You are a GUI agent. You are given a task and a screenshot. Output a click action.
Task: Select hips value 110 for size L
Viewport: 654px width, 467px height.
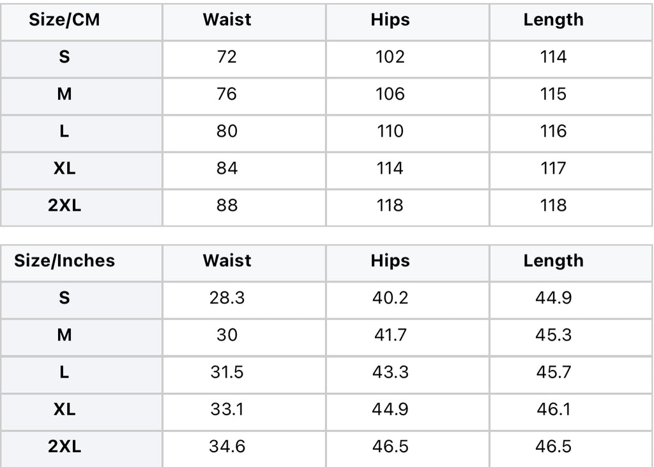[390, 131]
